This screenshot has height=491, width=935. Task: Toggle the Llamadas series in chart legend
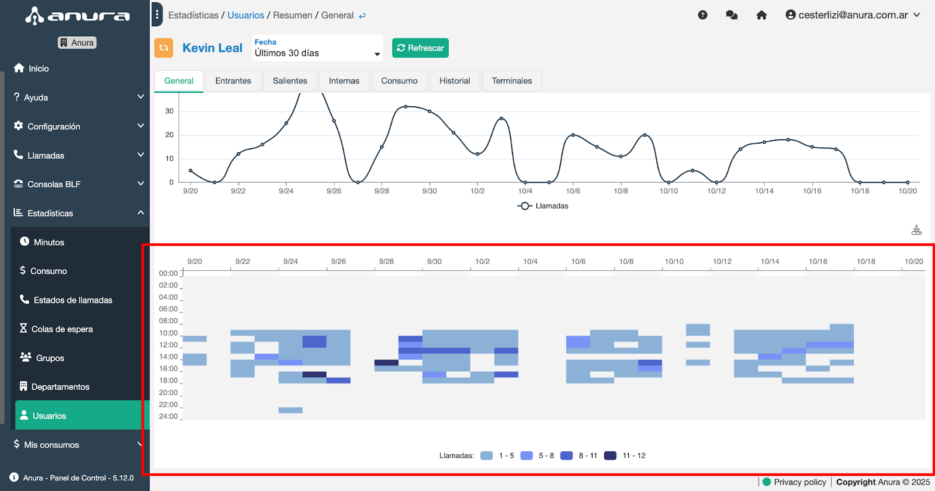coord(543,206)
